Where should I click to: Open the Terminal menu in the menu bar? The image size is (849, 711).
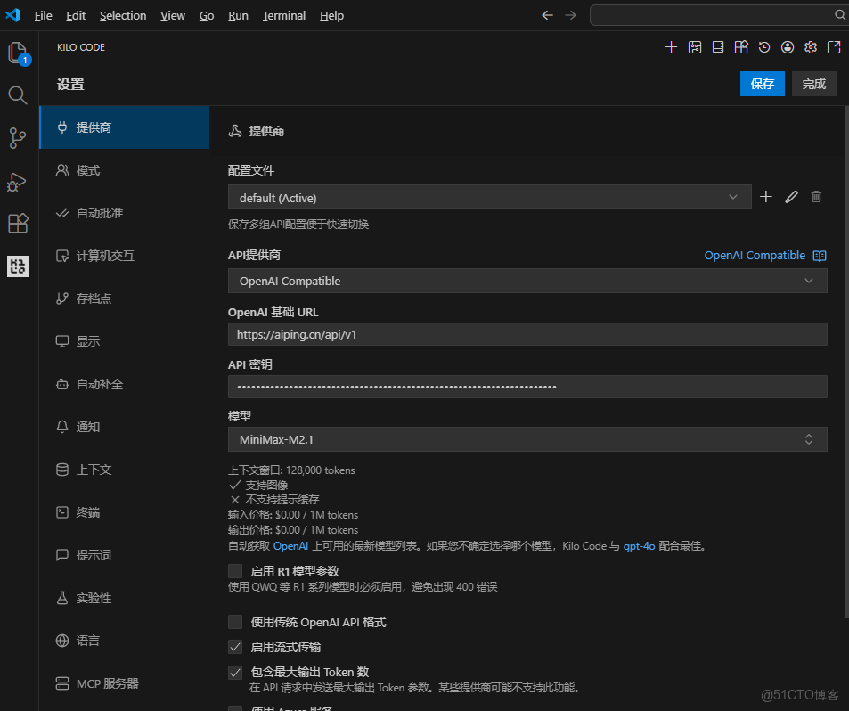283,15
